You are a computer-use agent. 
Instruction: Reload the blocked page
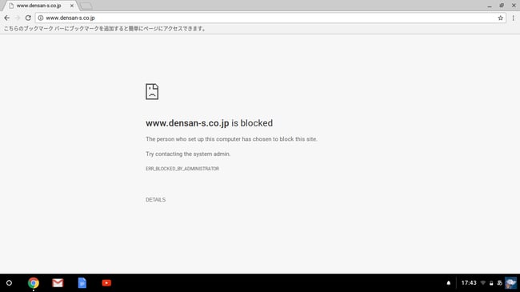pyautogui.click(x=28, y=18)
